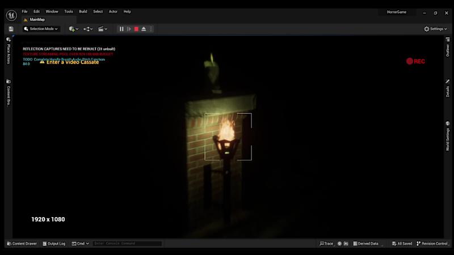Open the Build menu
Viewport: 454px width, 255px height.
[83, 11]
